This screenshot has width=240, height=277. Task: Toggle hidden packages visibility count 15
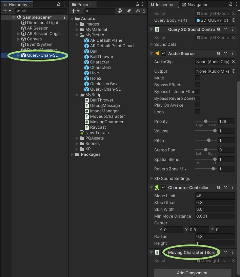140,11
